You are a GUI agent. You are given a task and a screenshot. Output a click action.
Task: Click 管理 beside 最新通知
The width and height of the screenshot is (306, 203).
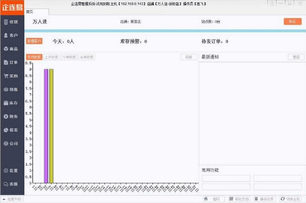[x=296, y=57]
